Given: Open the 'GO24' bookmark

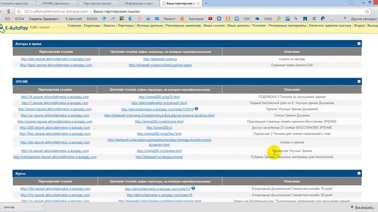Looking at the screenshot, I should 19,18.
